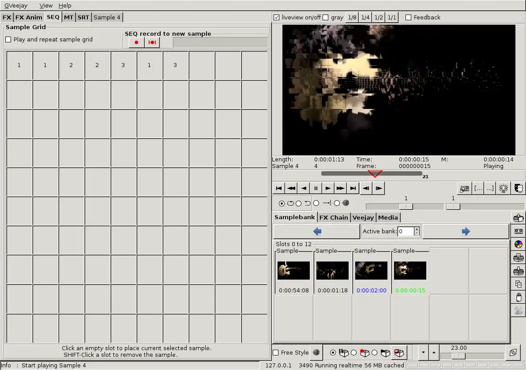
Task: Enable the Free Style checkbox
Action: [x=276, y=352]
